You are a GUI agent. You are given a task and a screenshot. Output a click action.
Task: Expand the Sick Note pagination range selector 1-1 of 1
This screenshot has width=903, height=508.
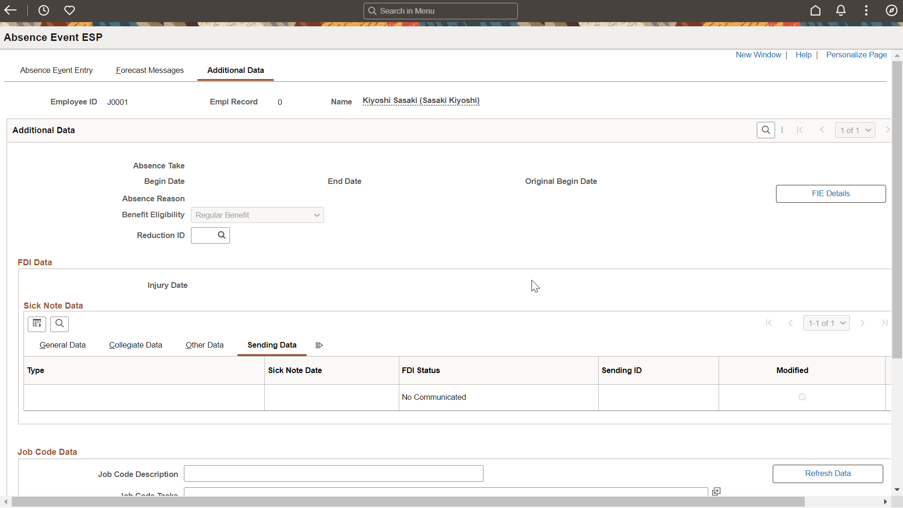827,323
